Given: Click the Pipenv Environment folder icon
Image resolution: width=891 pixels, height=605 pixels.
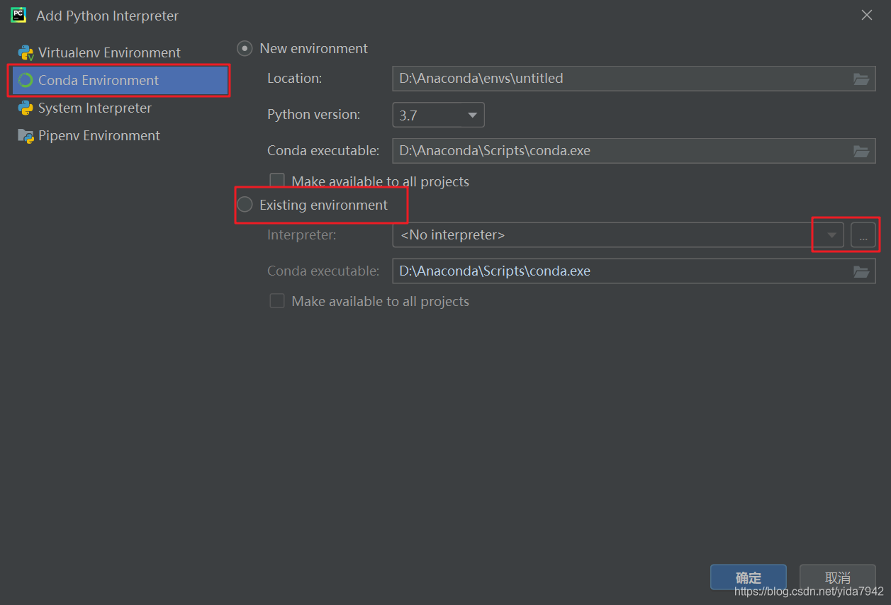Looking at the screenshot, I should [26, 136].
